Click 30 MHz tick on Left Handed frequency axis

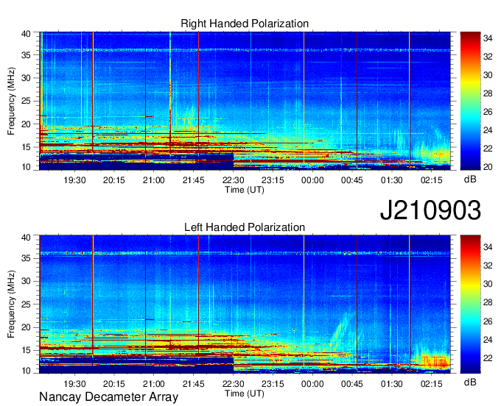26,281
